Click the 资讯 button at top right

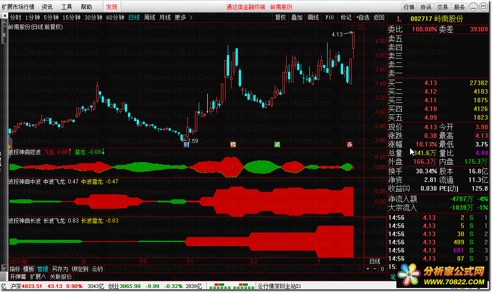426,7
